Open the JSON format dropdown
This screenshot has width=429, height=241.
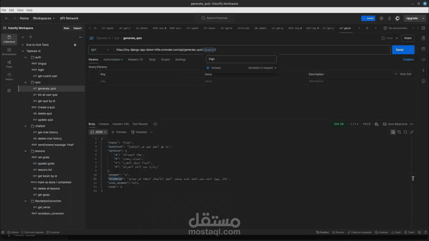pos(98,132)
